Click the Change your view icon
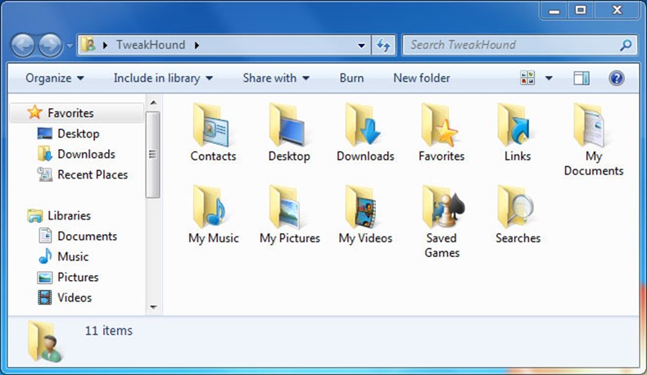Viewport: 647px width, 375px height. coord(527,78)
